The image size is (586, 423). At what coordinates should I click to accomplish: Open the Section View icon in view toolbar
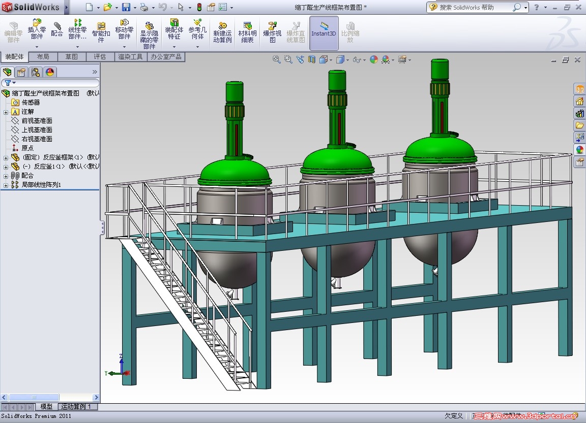312,59
